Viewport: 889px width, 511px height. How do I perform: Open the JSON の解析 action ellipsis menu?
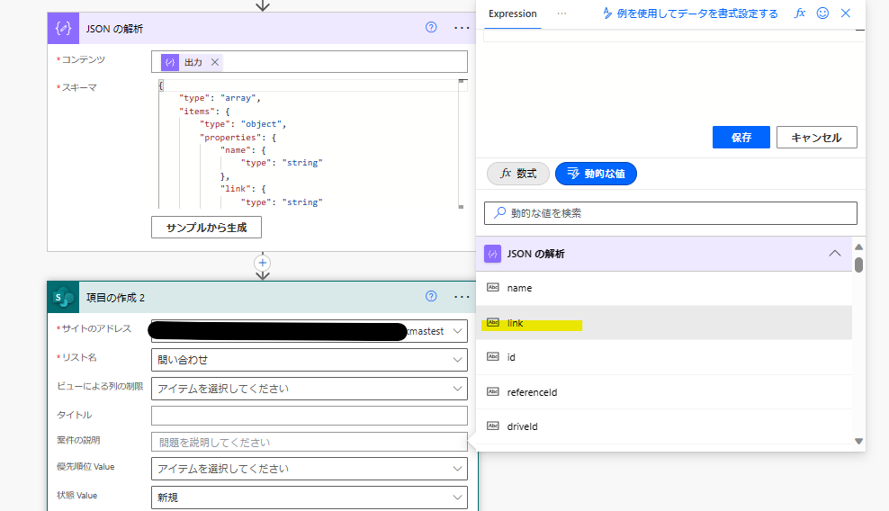pos(462,28)
